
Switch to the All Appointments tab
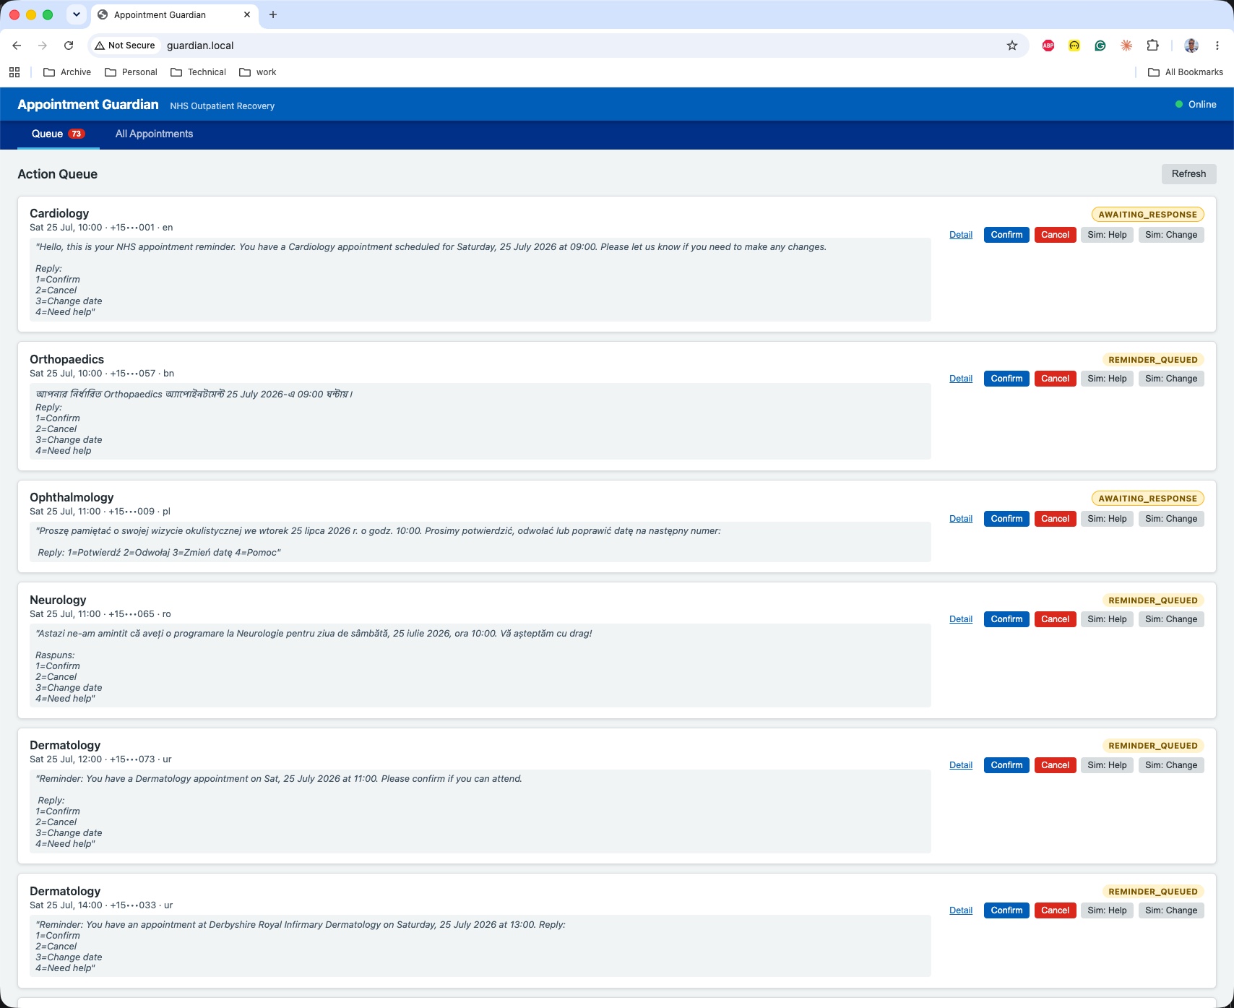tap(154, 134)
